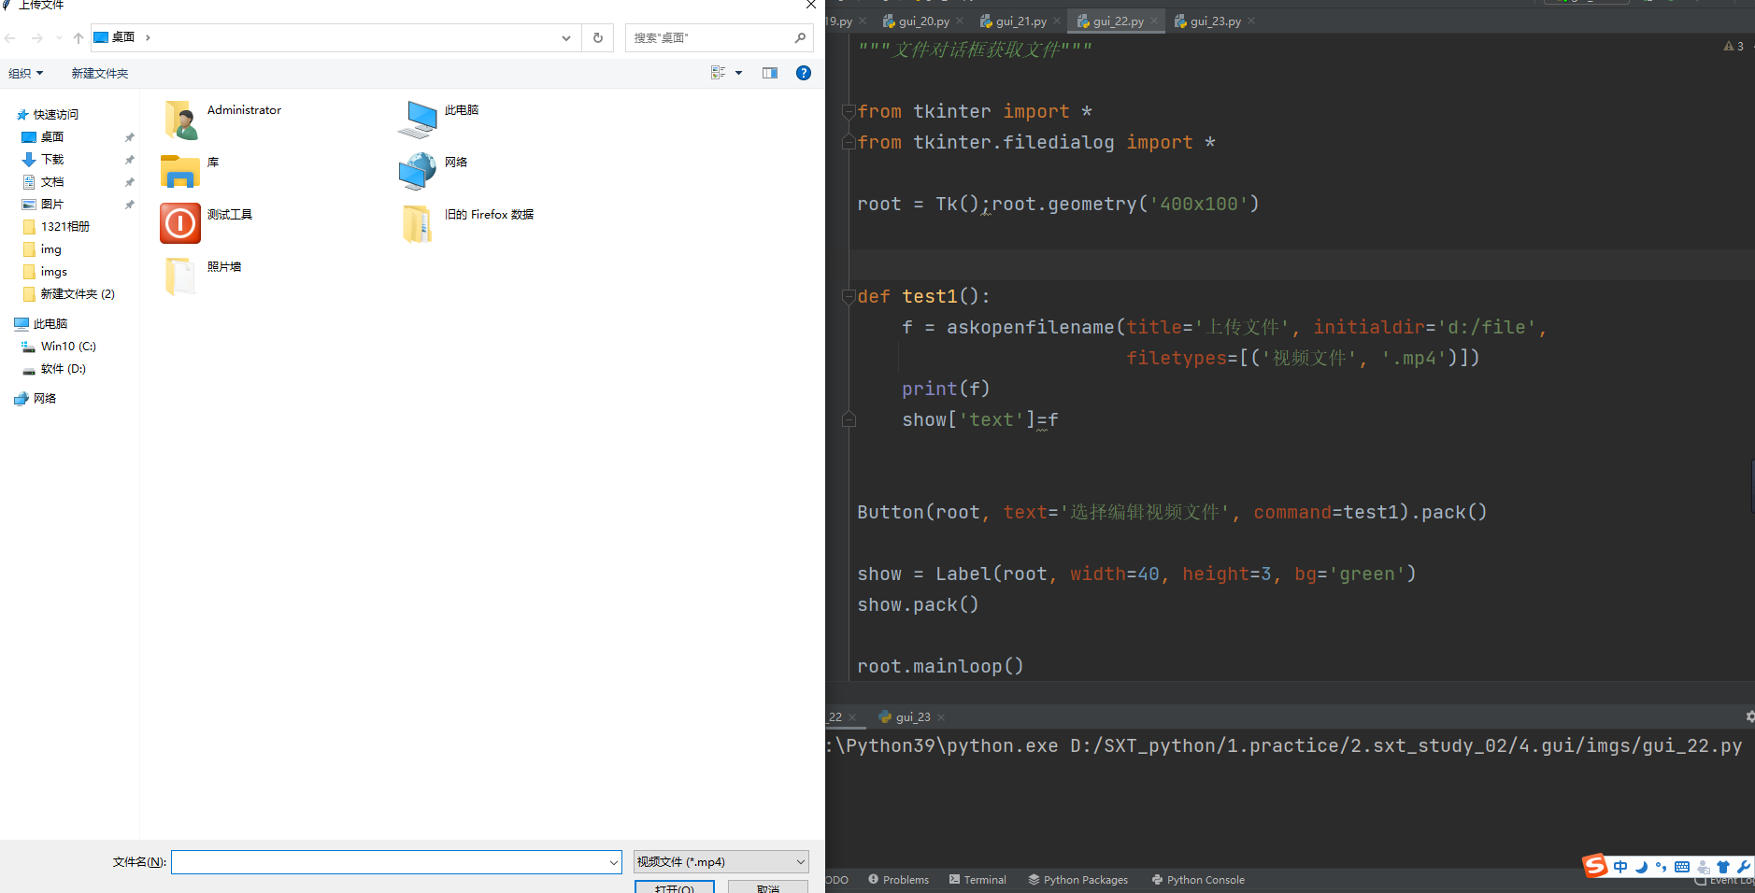This screenshot has height=893, width=1755.
Task: Open Sogou soft keyboard icon
Action: pyautogui.click(x=1682, y=867)
